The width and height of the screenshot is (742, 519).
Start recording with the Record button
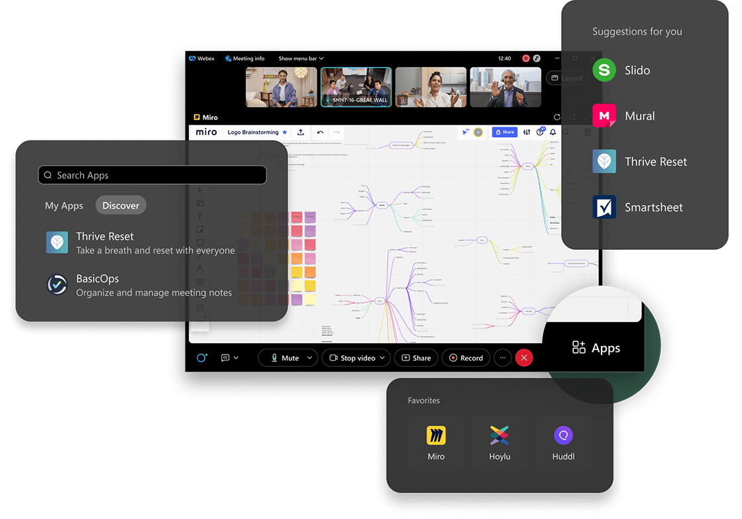(x=466, y=358)
